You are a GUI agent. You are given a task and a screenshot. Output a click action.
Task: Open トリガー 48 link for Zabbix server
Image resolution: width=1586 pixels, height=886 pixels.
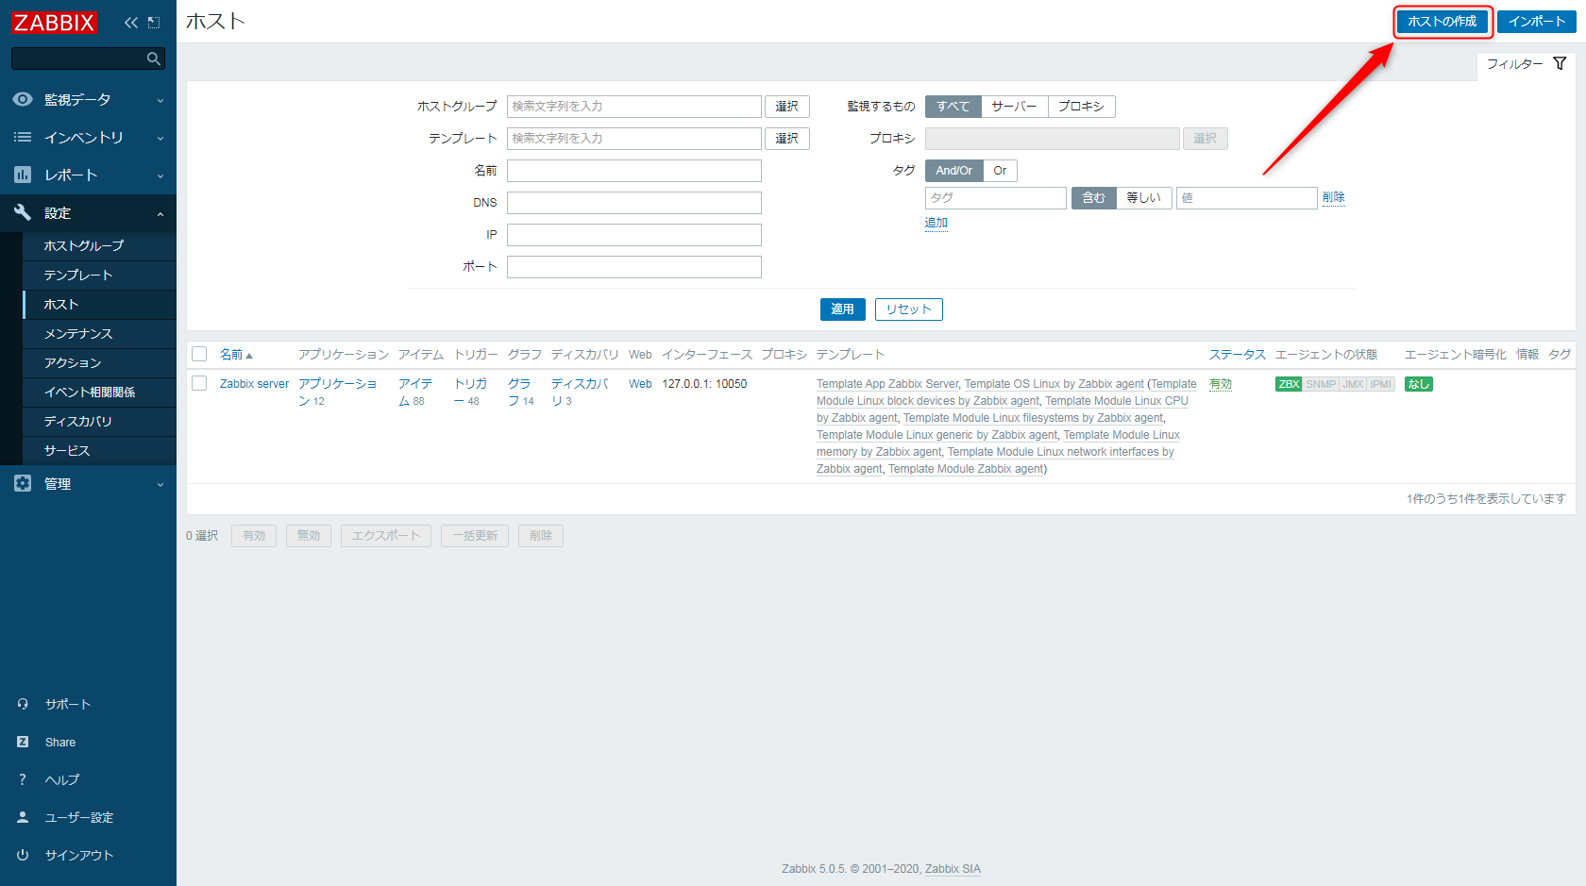point(470,392)
